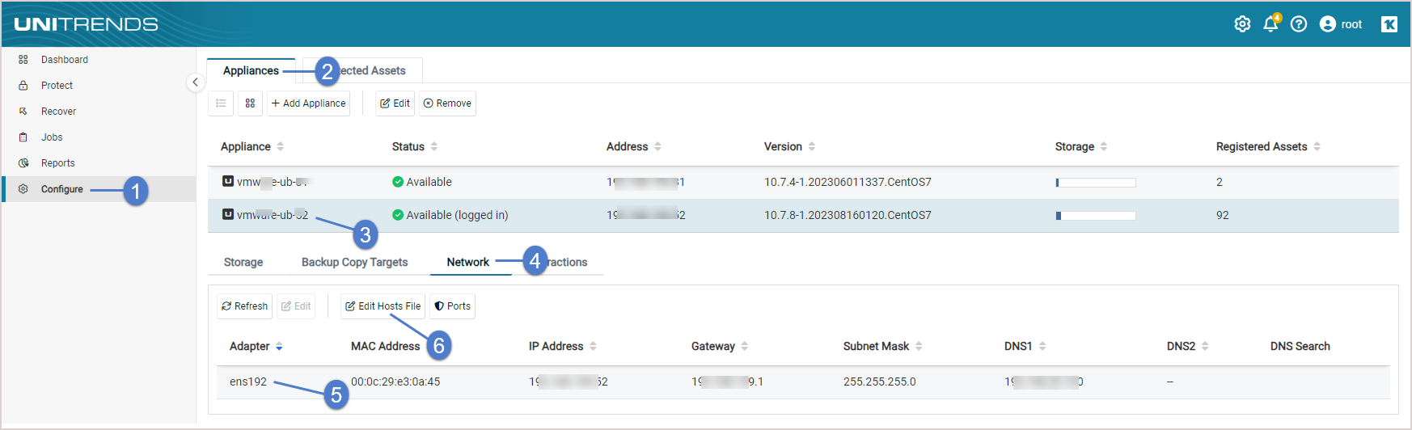The image size is (1412, 430).
Task: Click storage bar of appliance with 92 assets
Action: pyautogui.click(x=1096, y=216)
